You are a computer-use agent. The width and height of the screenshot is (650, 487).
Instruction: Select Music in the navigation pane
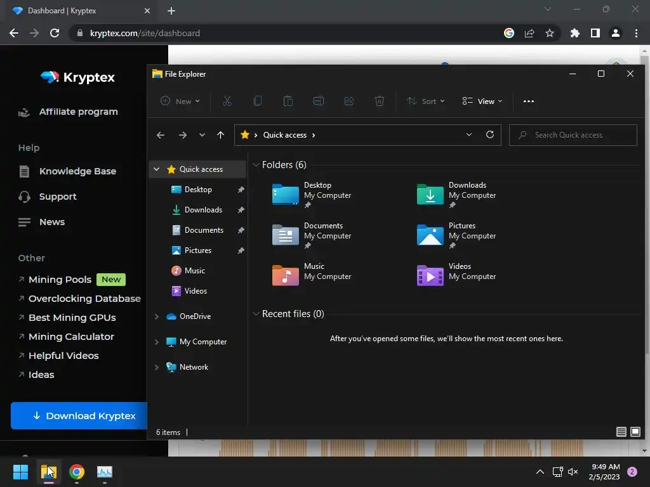pyautogui.click(x=194, y=270)
